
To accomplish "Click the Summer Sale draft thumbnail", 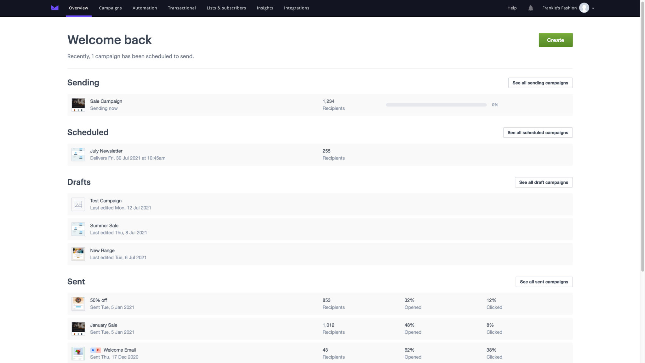I will (x=78, y=229).
